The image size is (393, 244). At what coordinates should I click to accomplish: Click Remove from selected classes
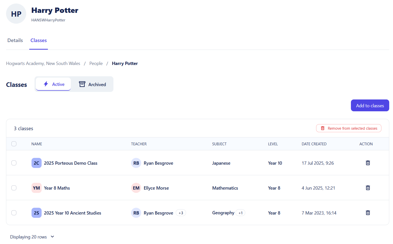(x=349, y=128)
